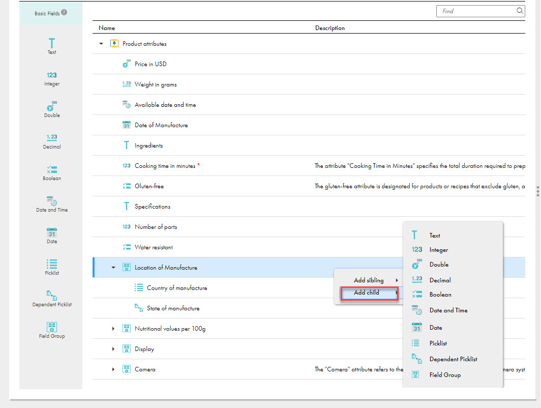Screen dimensions: 541x408
Task: Select the Decimal field type in sidebar
Action: tap(52, 141)
